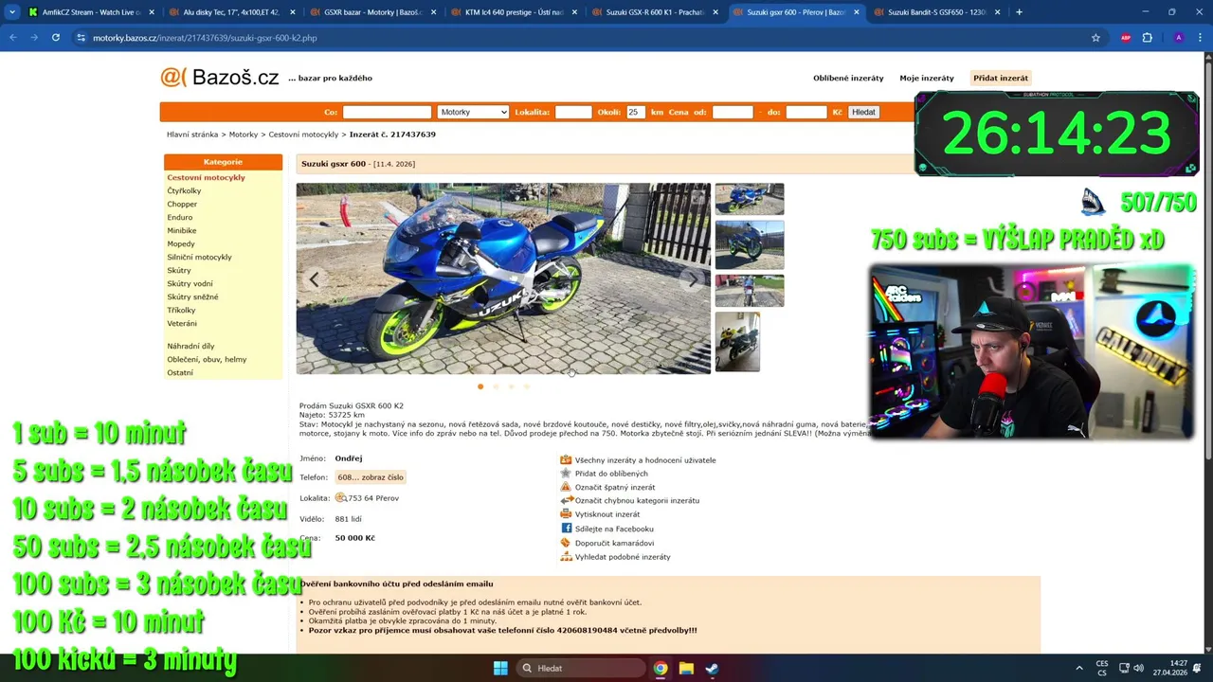Image resolution: width=1213 pixels, height=682 pixels.
Task: Open the Chrome profile avatar
Action: pyautogui.click(x=1178, y=38)
